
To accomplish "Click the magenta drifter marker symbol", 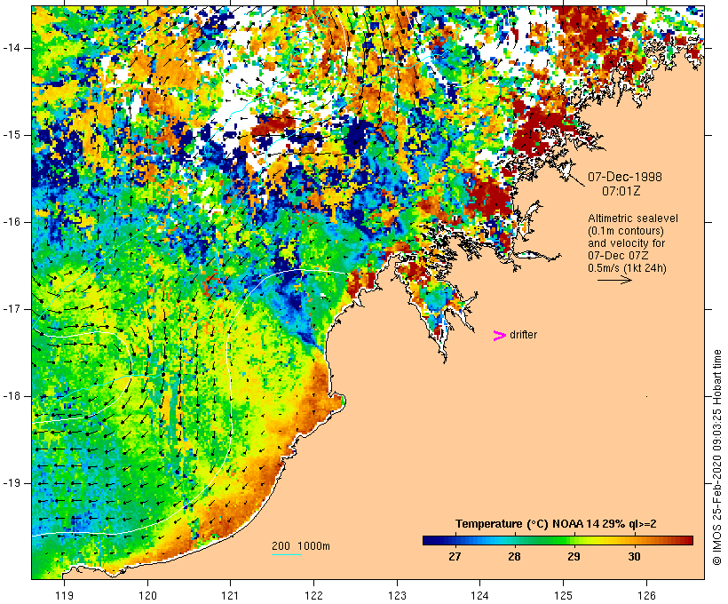I will click(x=499, y=336).
